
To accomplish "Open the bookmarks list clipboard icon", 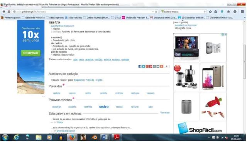I will tap(216, 12).
